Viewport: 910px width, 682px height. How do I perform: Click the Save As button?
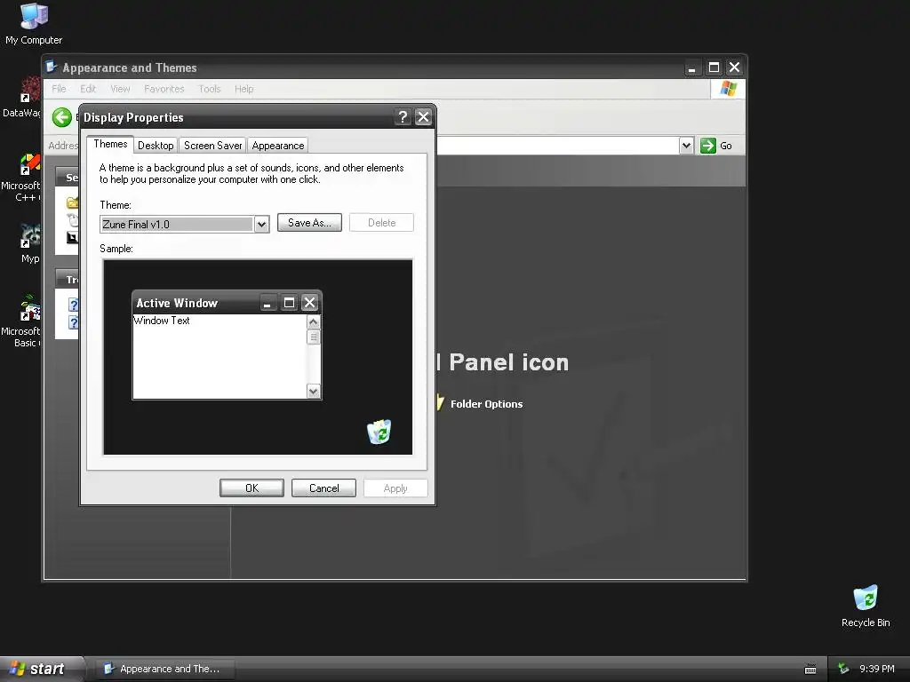point(309,223)
